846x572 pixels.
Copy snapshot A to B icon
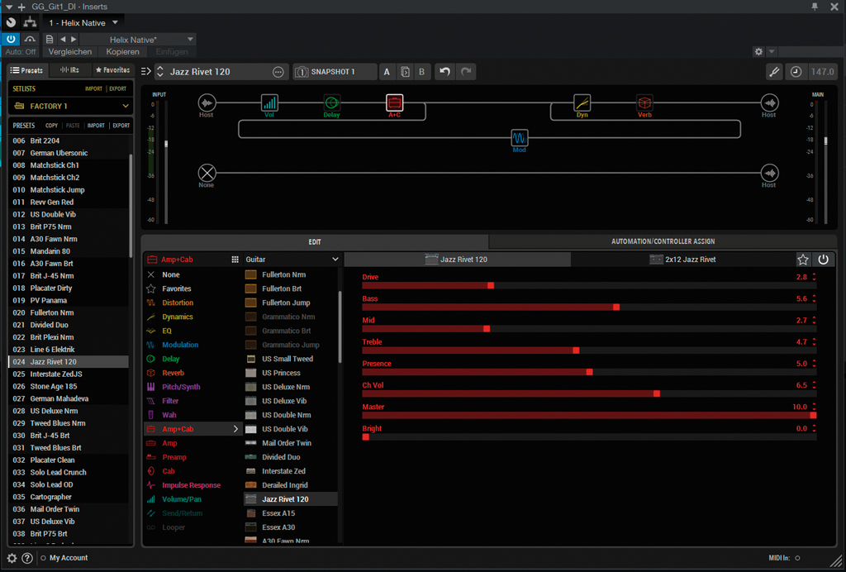pyautogui.click(x=405, y=72)
